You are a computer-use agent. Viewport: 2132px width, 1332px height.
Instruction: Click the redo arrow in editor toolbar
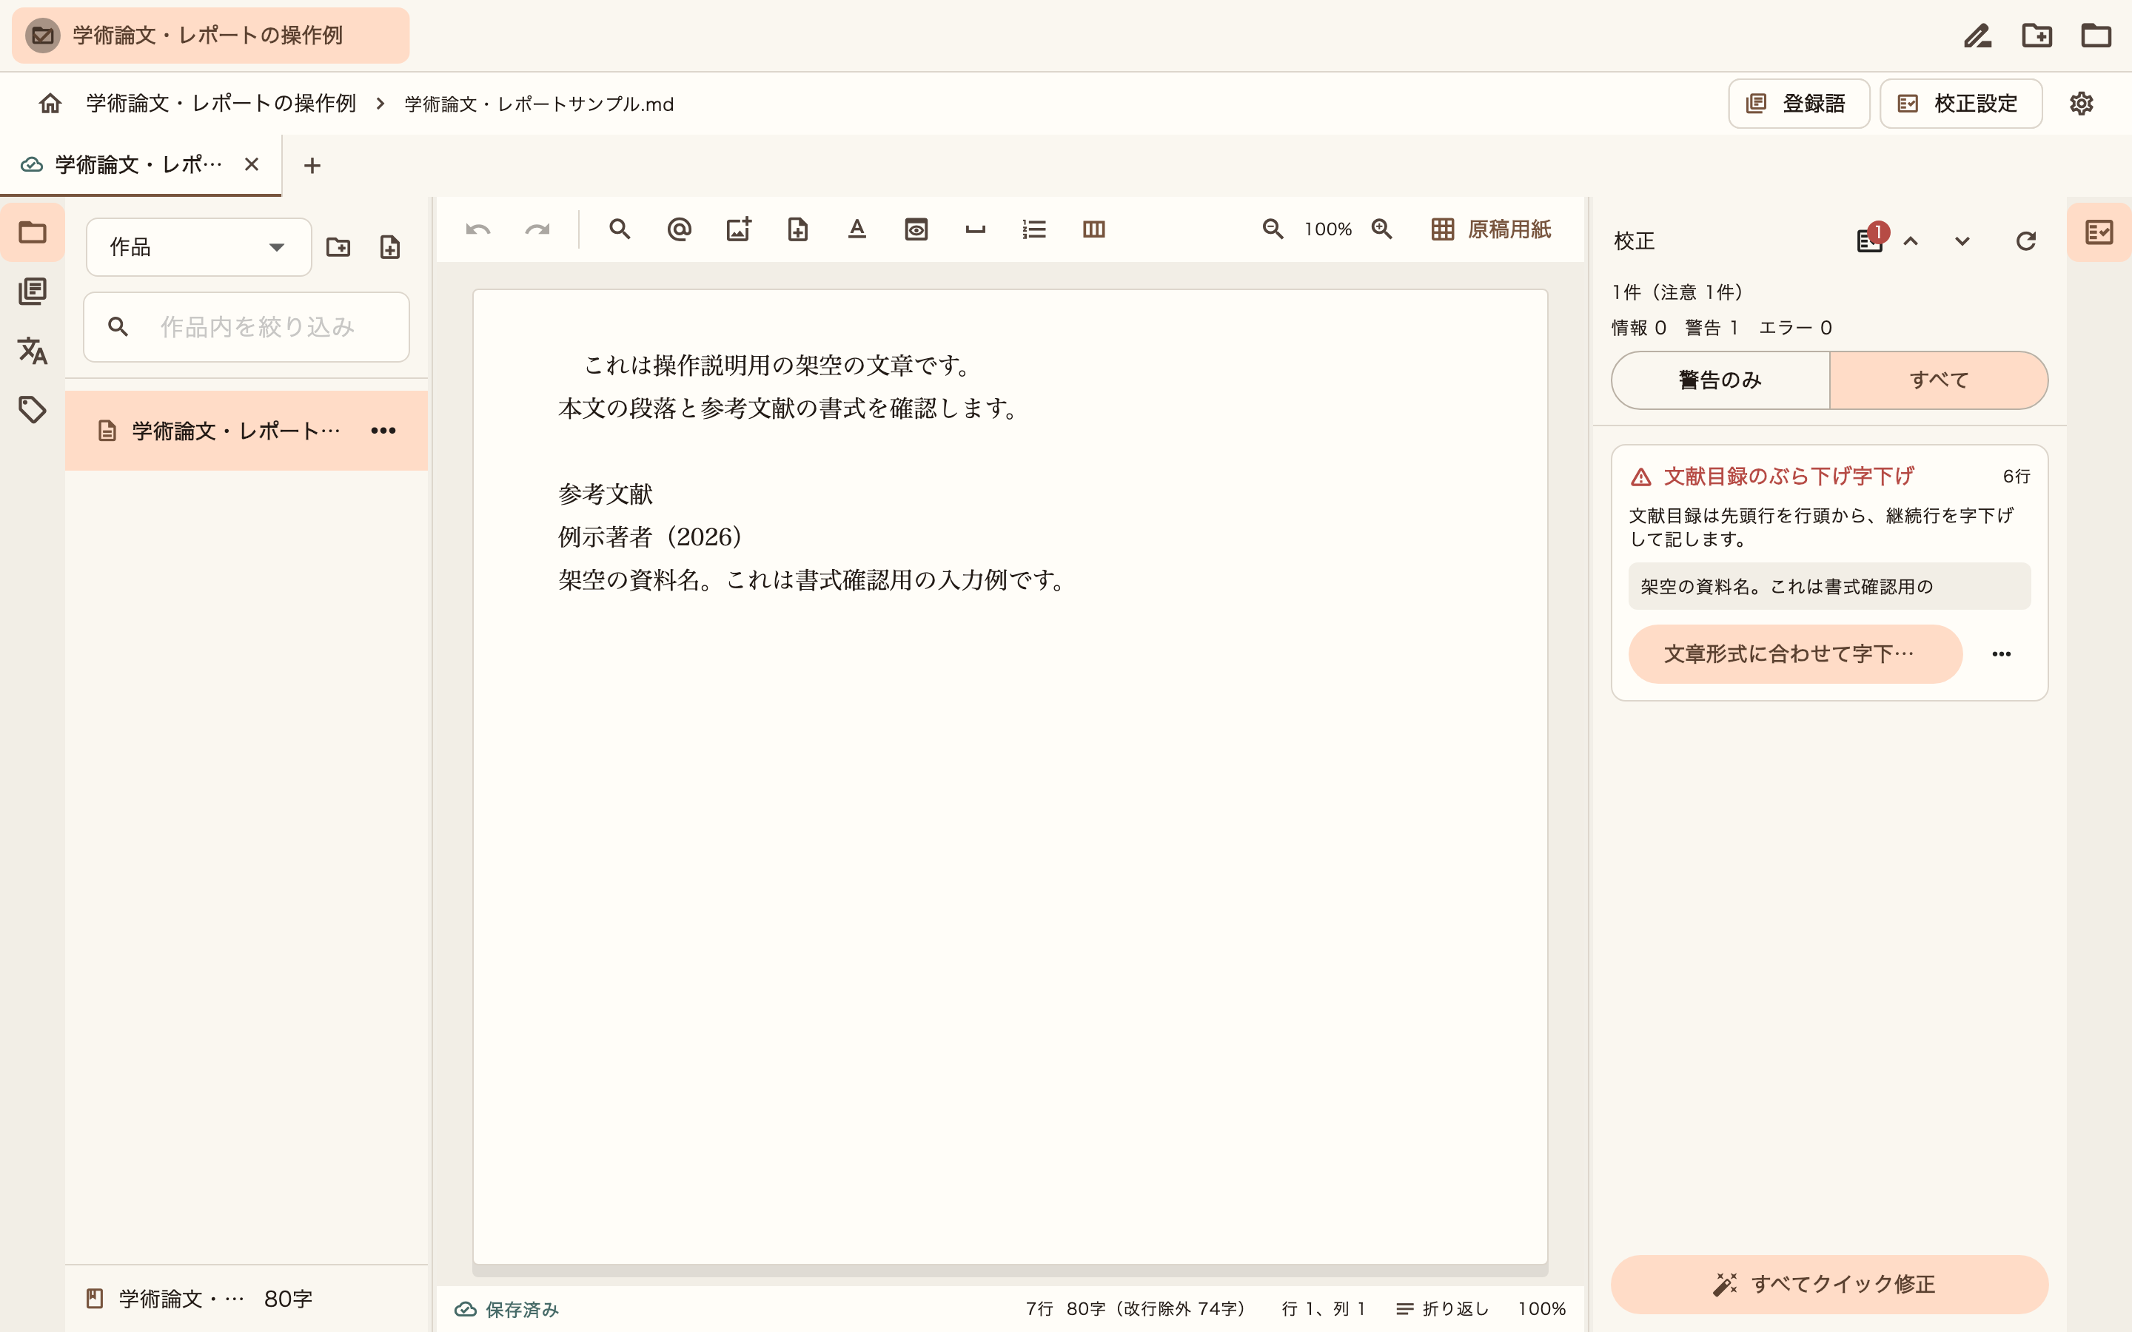click(537, 230)
